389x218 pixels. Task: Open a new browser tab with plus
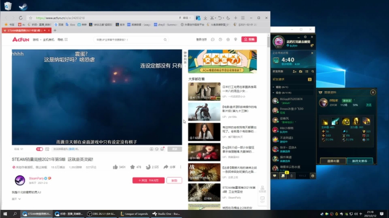point(55,30)
